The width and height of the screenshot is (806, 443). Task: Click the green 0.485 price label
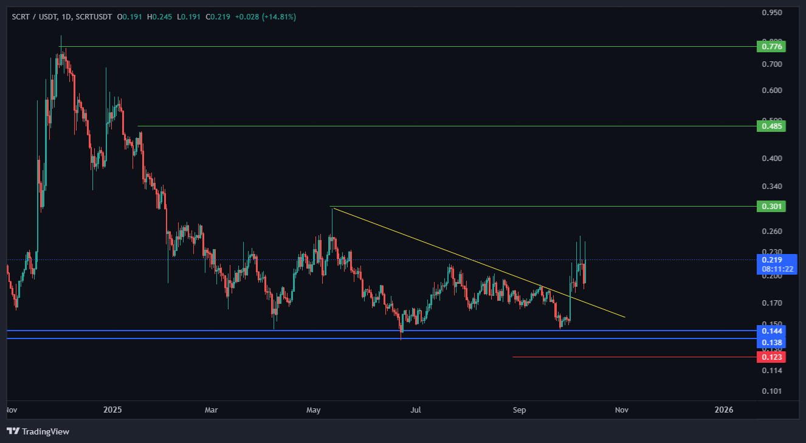[x=771, y=126]
